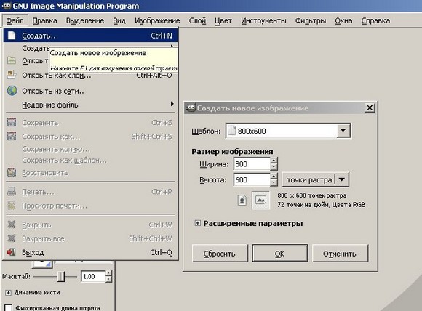
Task: Expand Расширенные параметры section
Action: pyautogui.click(x=198, y=223)
